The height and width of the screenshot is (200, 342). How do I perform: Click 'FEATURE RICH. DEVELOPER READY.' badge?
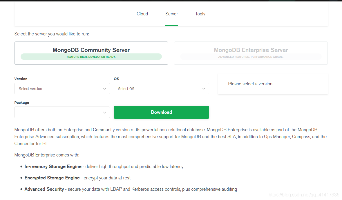(x=91, y=57)
